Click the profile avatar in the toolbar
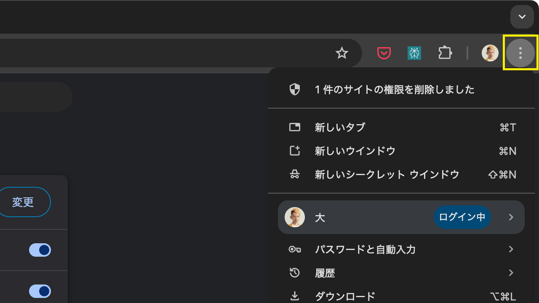539x303 pixels. [x=490, y=53]
